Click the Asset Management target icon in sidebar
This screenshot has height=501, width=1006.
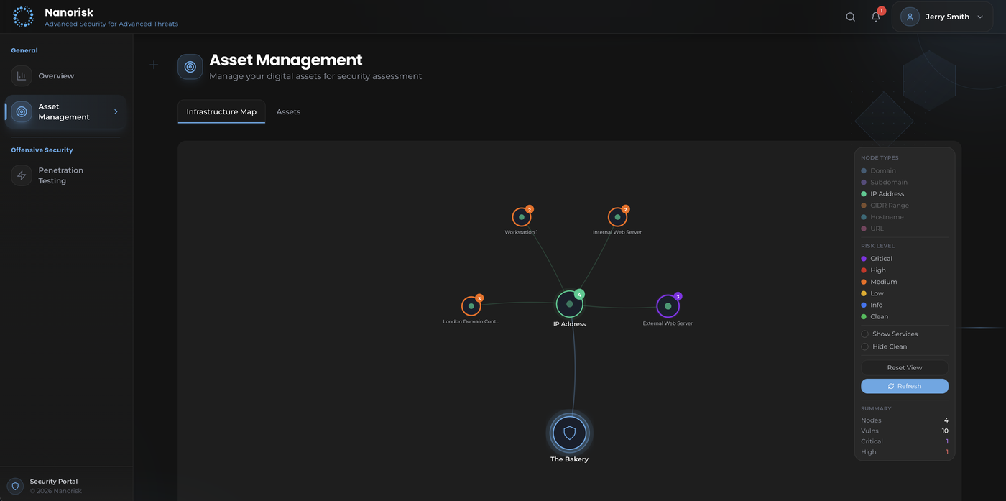pos(21,111)
